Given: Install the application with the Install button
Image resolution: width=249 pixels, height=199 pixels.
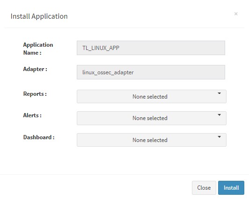Looking at the screenshot, I should pyautogui.click(x=231, y=188).
